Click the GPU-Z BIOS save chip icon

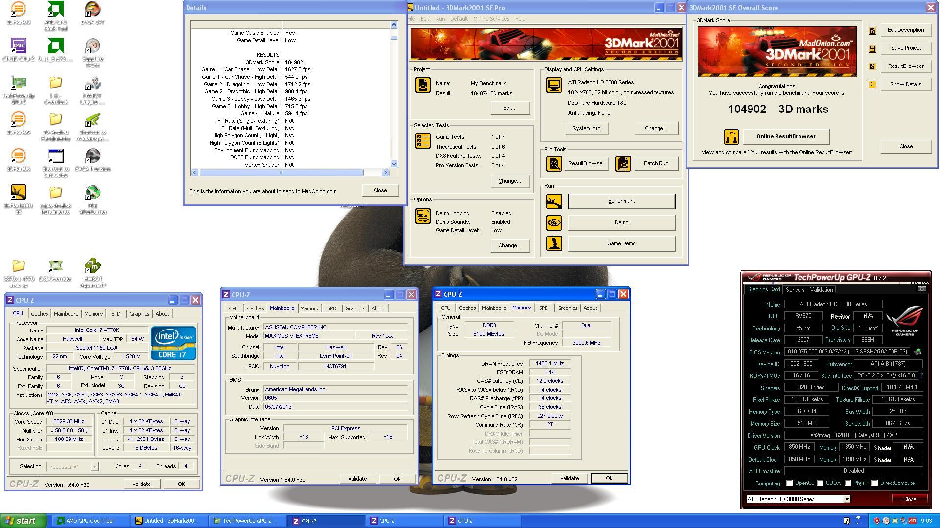point(917,352)
